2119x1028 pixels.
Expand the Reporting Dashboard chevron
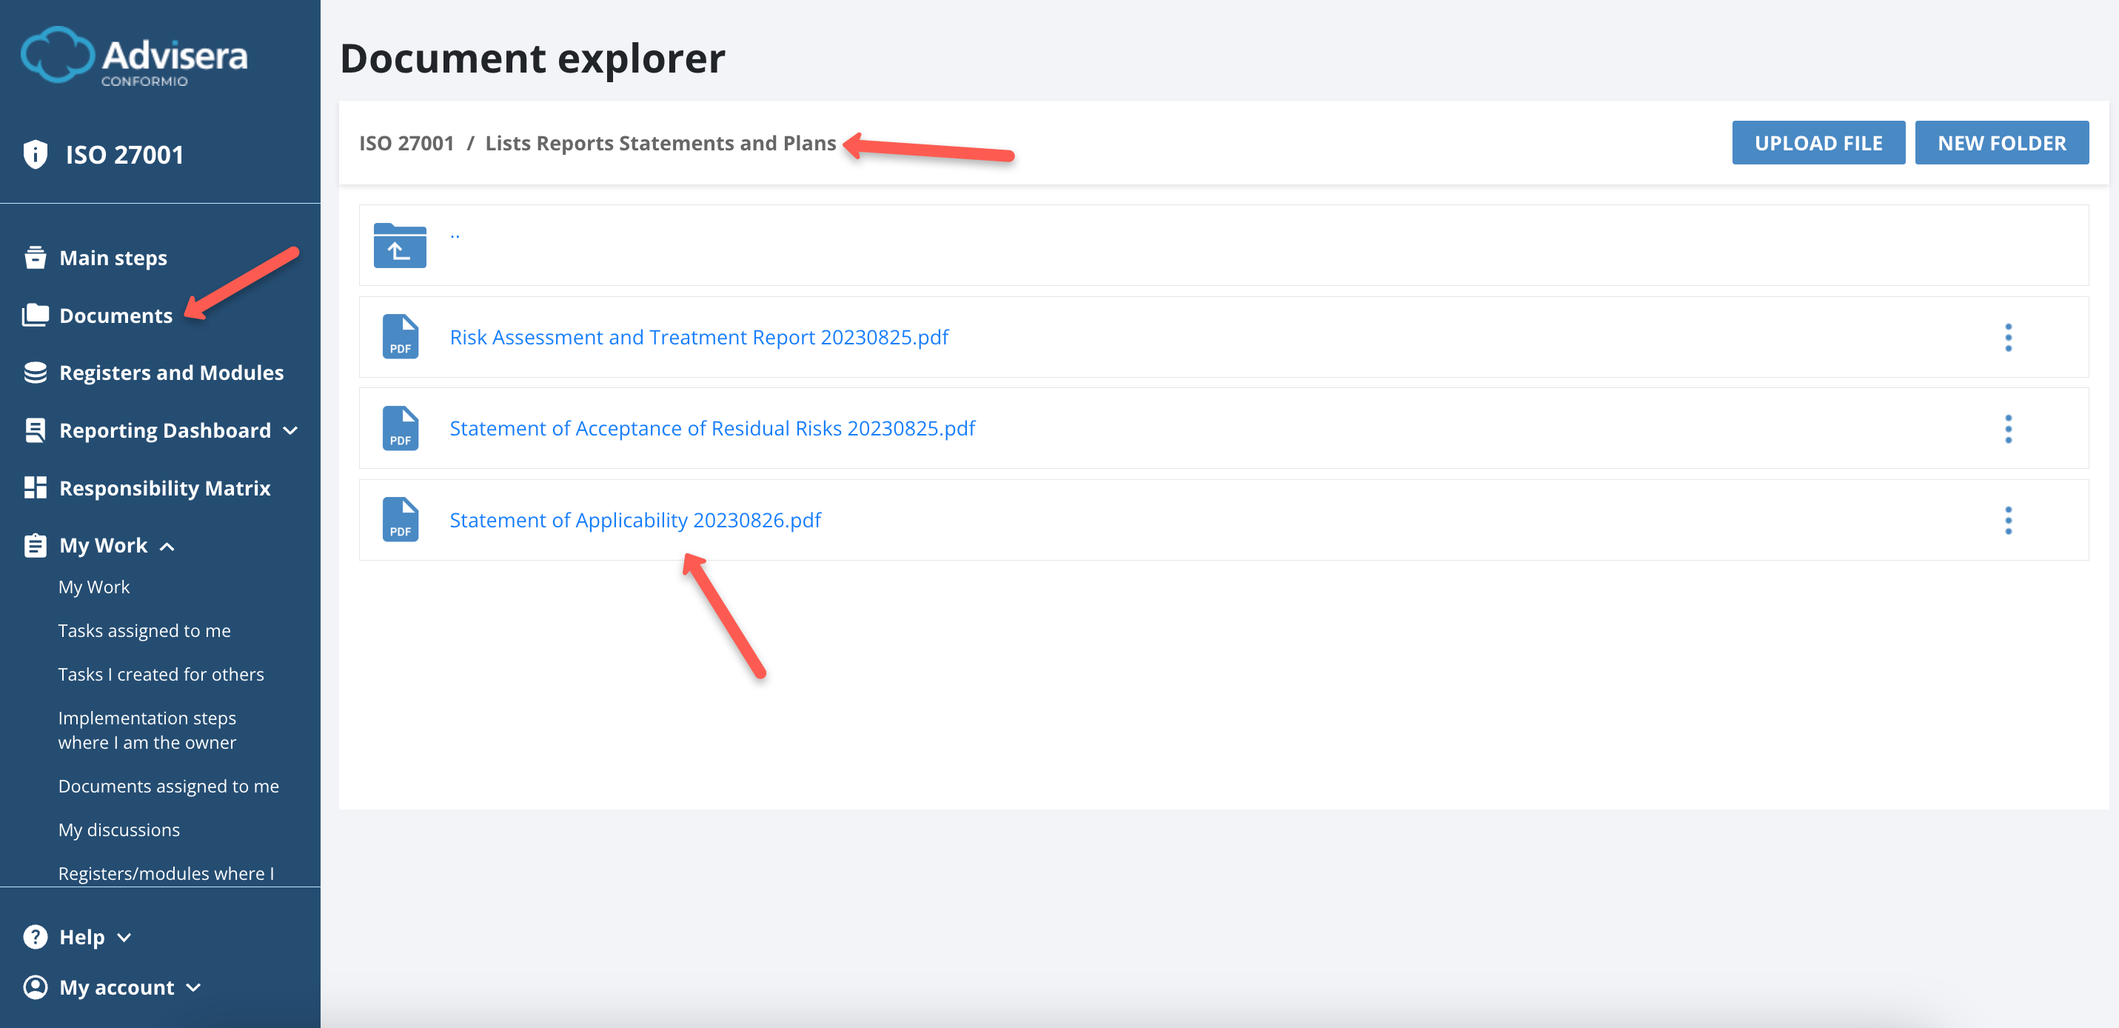[x=290, y=430]
